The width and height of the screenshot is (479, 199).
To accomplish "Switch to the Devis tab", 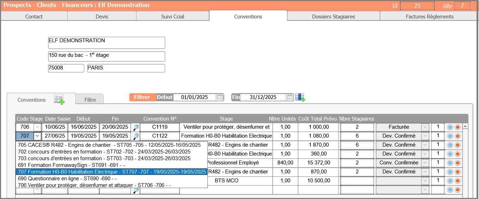I will pos(102,17).
